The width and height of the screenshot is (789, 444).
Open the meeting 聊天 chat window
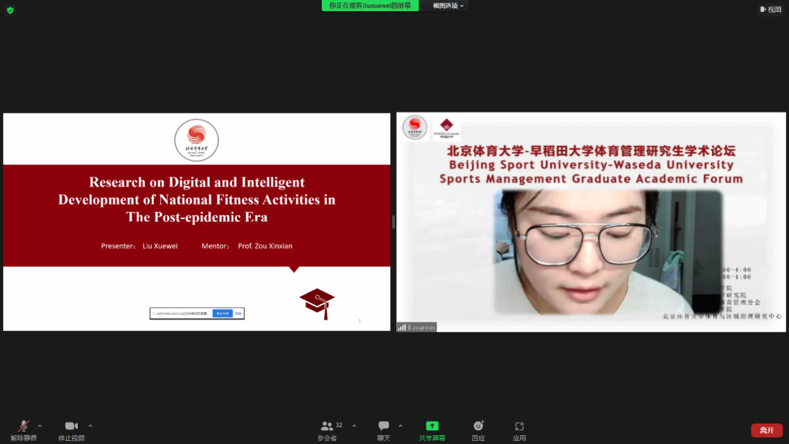(383, 430)
